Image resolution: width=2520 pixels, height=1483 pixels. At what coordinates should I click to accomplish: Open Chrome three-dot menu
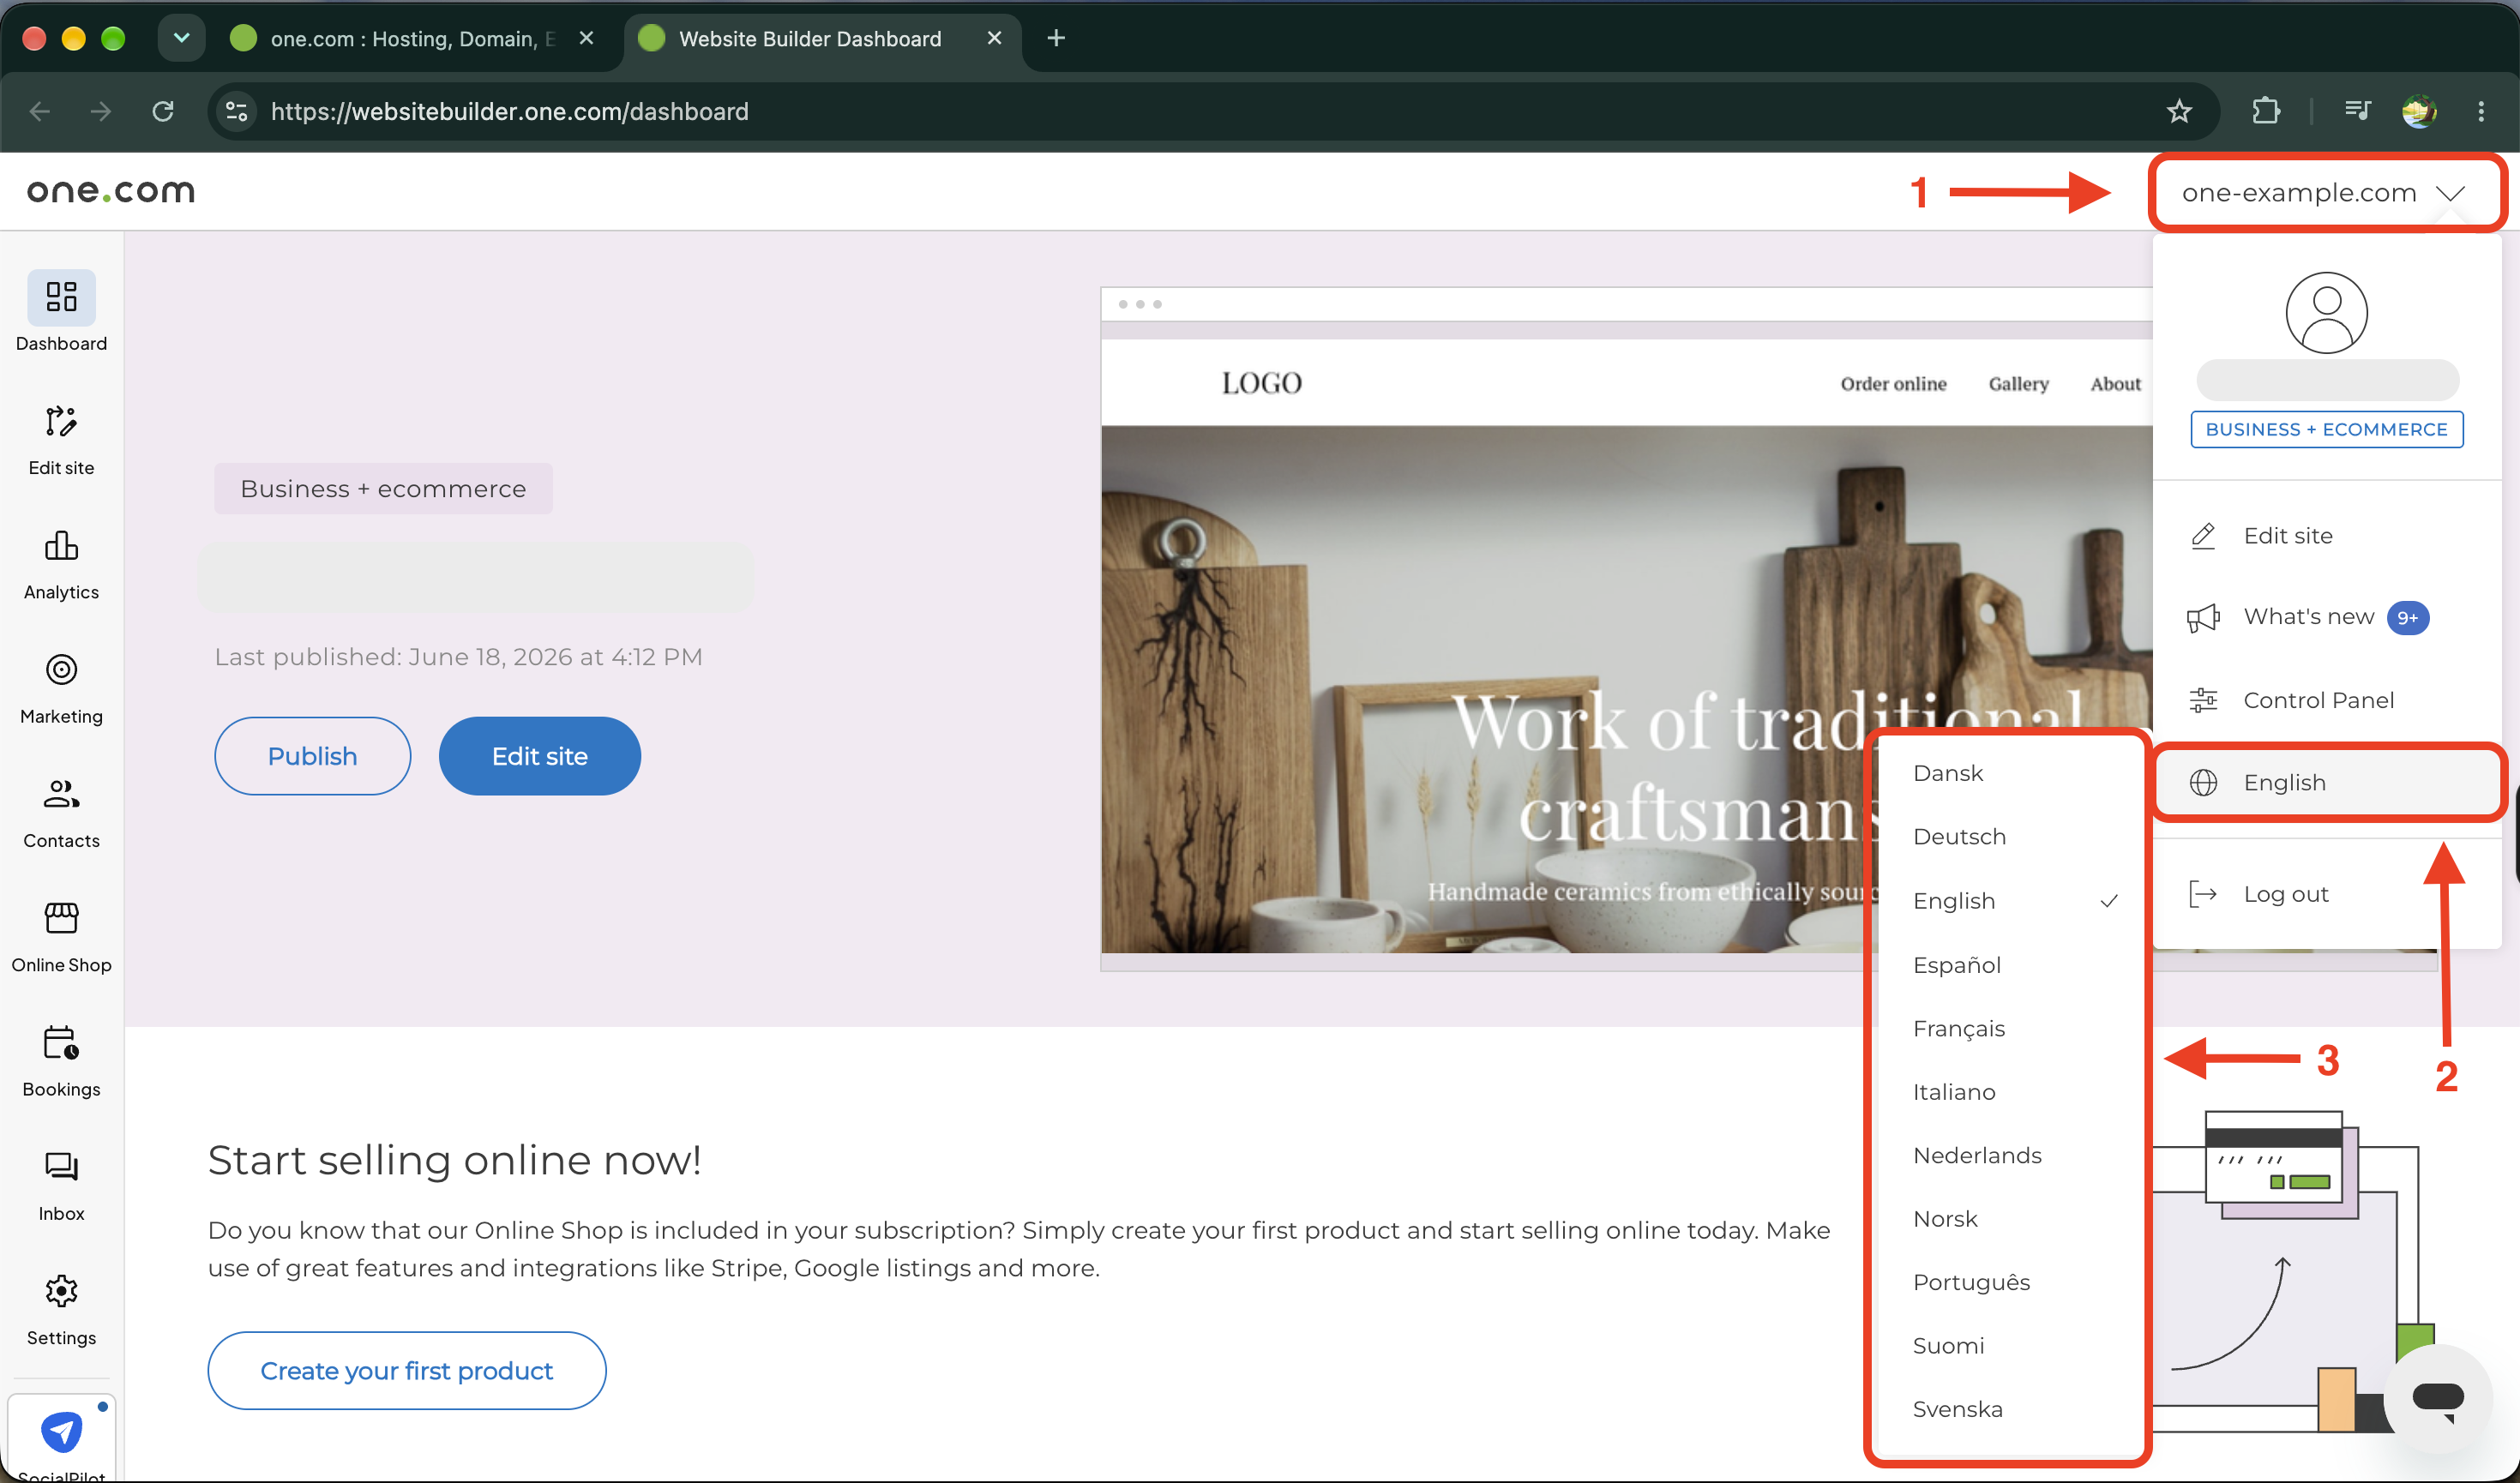[2481, 111]
